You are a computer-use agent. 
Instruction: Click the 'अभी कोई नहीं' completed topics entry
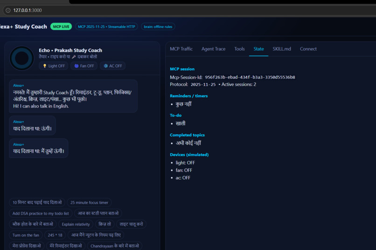(x=188, y=143)
